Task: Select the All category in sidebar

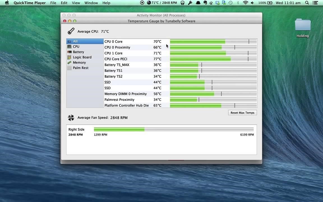Action: pyautogui.click(x=85, y=41)
